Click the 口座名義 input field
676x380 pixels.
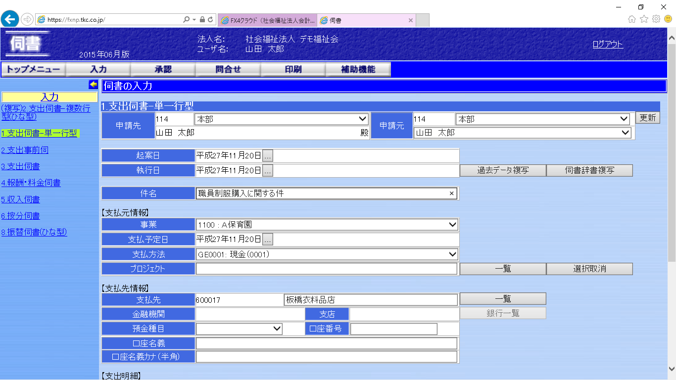tap(327, 343)
